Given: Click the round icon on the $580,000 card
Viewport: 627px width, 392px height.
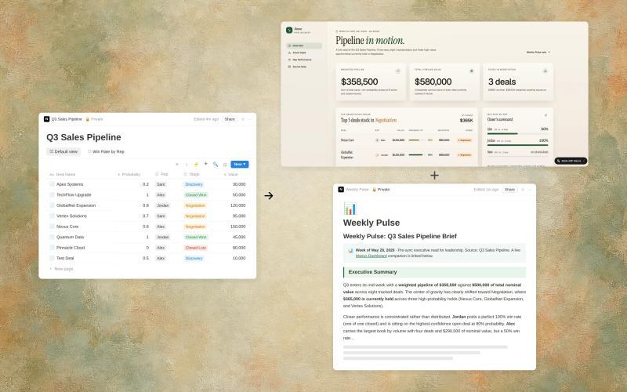Looking at the screenshot, I should (472, 71).
